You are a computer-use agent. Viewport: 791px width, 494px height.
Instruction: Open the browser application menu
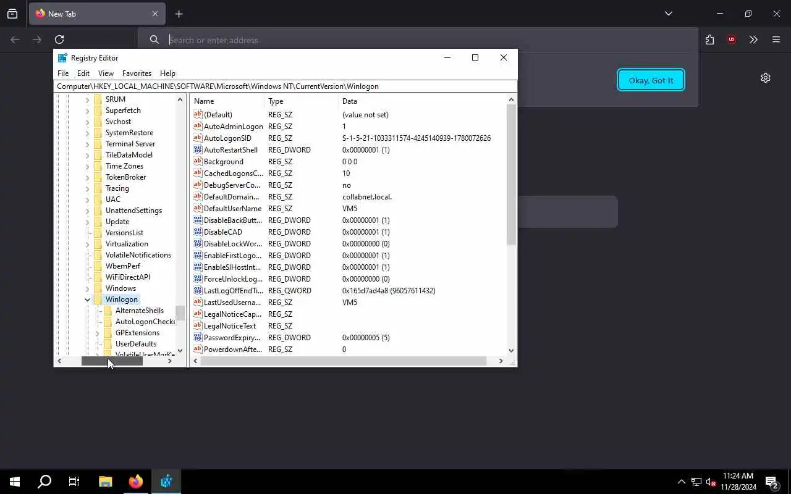[x=776, y=40]
